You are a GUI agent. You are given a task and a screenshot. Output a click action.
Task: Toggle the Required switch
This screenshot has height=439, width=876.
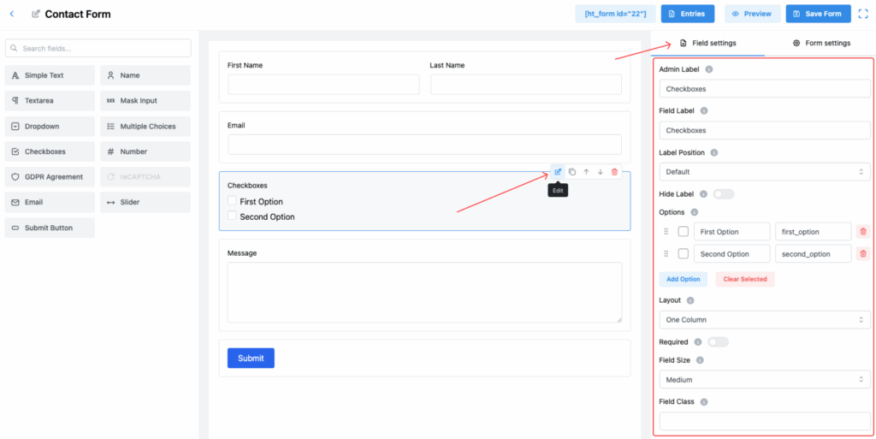[x=718, y=341]
